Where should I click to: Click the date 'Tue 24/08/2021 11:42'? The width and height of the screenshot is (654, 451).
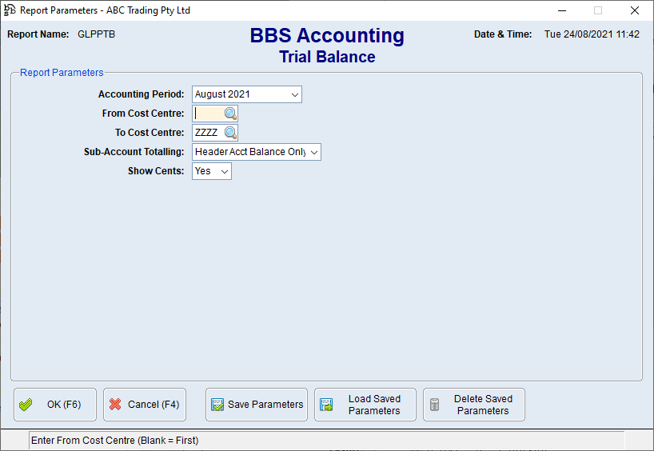click(592, 34)
